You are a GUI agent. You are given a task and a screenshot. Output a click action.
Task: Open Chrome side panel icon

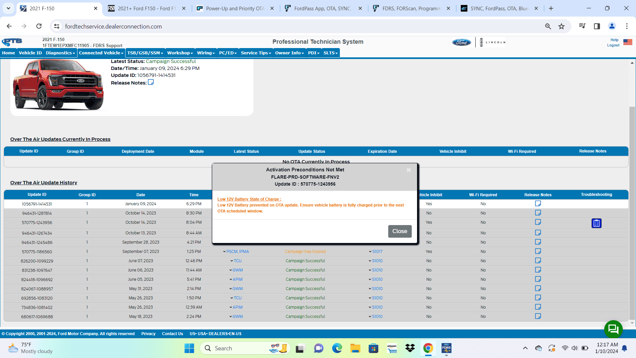point(597,26)
